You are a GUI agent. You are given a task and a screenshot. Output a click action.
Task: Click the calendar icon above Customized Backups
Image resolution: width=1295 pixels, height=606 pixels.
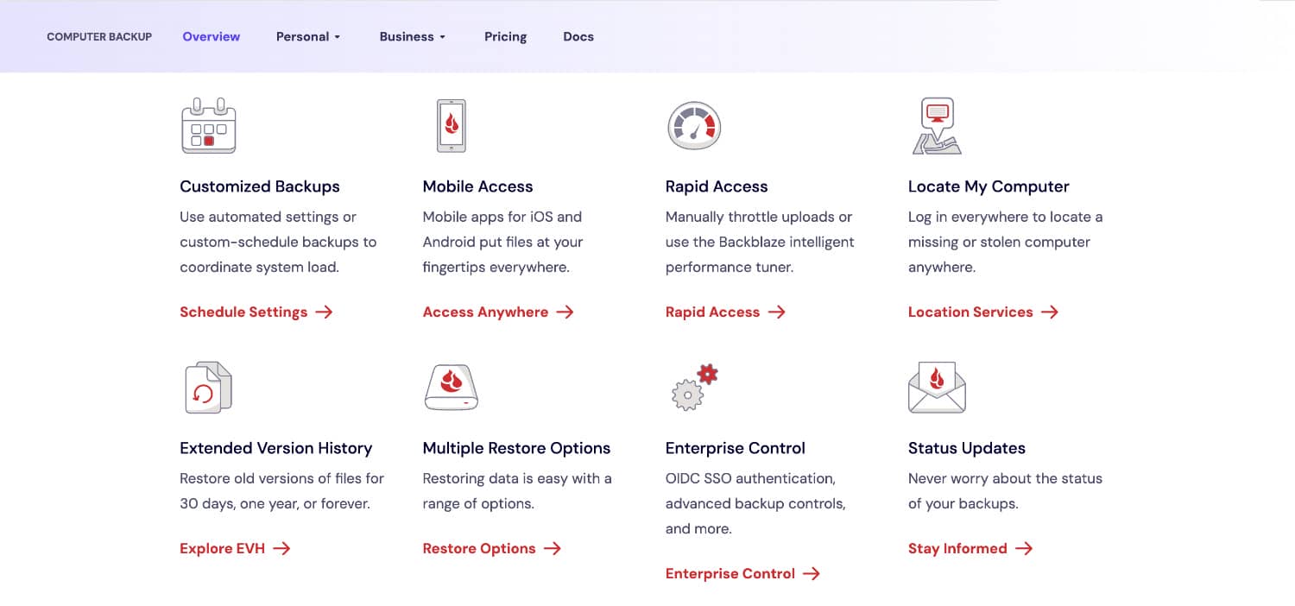point(208,126)
